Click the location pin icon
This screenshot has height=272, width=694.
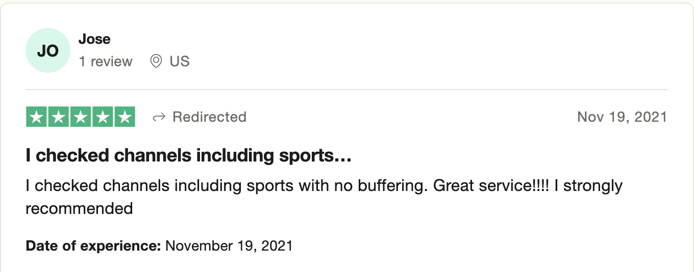tap(156, 62)
